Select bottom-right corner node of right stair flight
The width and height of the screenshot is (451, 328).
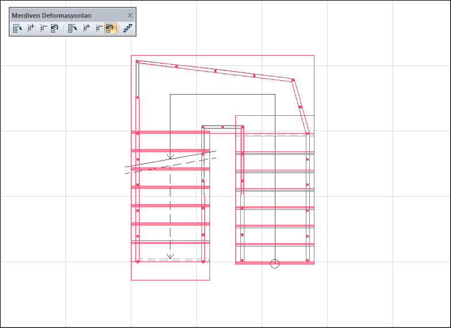coord(308,261)
